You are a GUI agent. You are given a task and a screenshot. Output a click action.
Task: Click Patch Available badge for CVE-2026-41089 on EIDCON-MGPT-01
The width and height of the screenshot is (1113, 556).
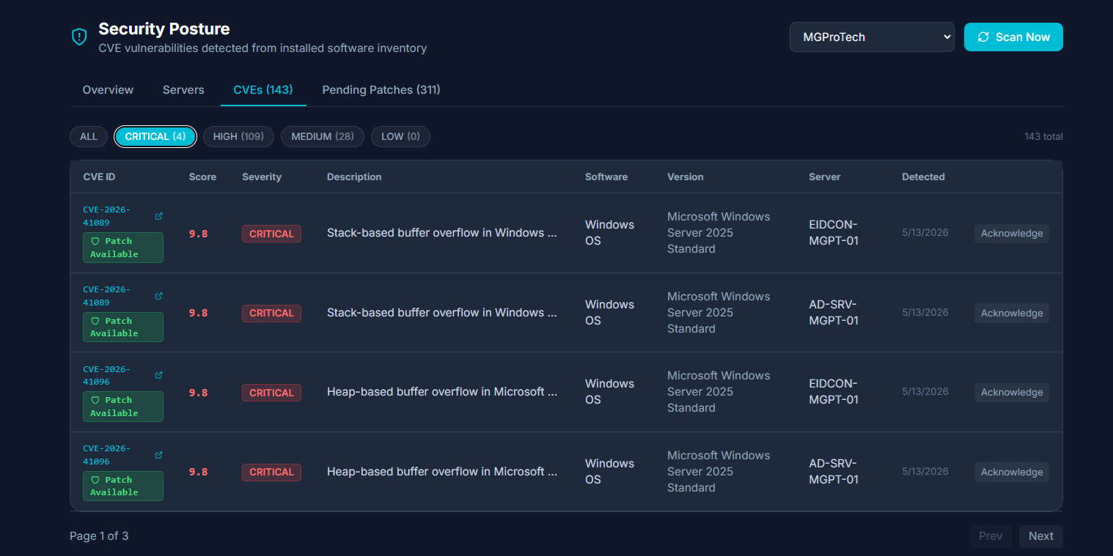coord(123,248)
